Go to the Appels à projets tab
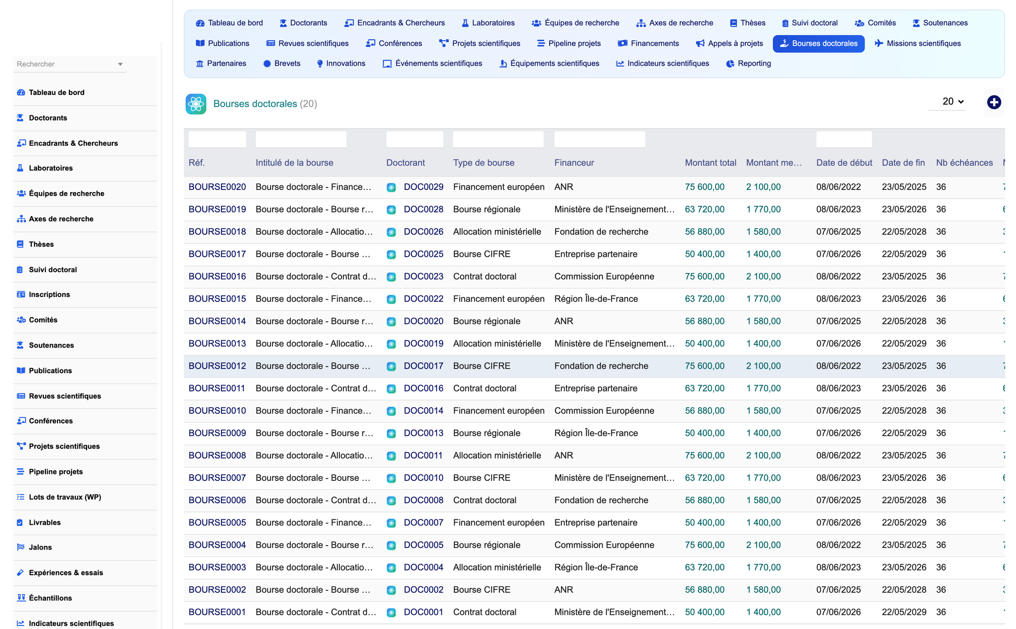This screenshot has width=1016, height=629. (729, 43)
